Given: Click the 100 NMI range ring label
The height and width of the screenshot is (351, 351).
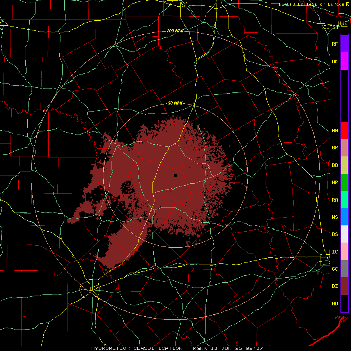Looking at the screenshot, I should tap(175, 31).
